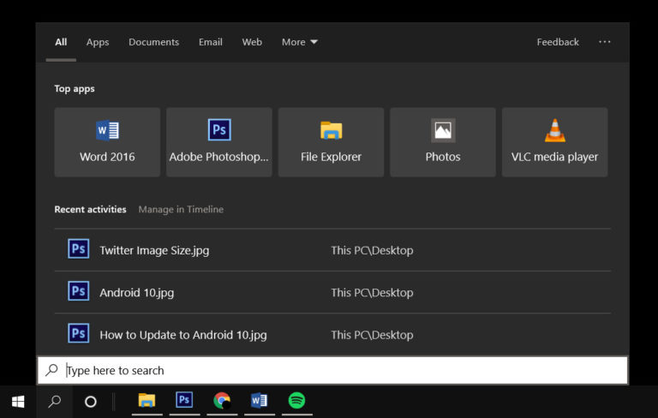Open File Explorer tile in Top apps

pyautogui.click(x=331, y=142)
